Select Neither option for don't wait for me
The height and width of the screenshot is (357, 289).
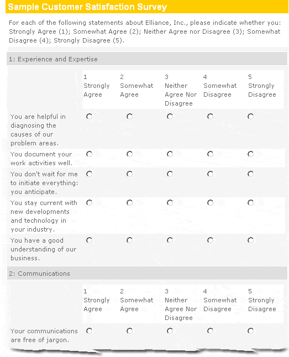(170, 174)
